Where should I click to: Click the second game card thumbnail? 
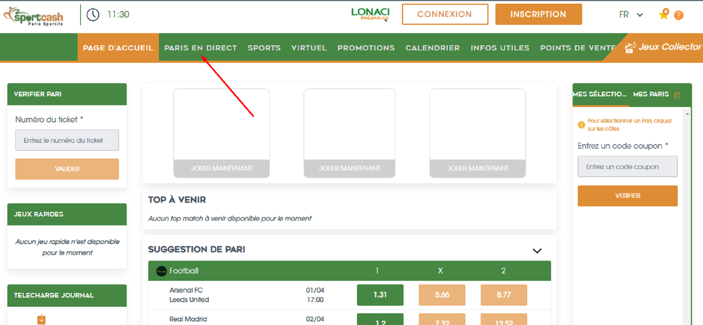click(x=349, y=124)
